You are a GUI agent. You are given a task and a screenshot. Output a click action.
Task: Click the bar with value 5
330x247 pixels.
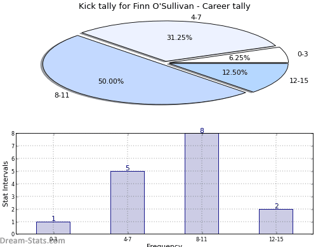pyautogui.click(x=128, y=203)
